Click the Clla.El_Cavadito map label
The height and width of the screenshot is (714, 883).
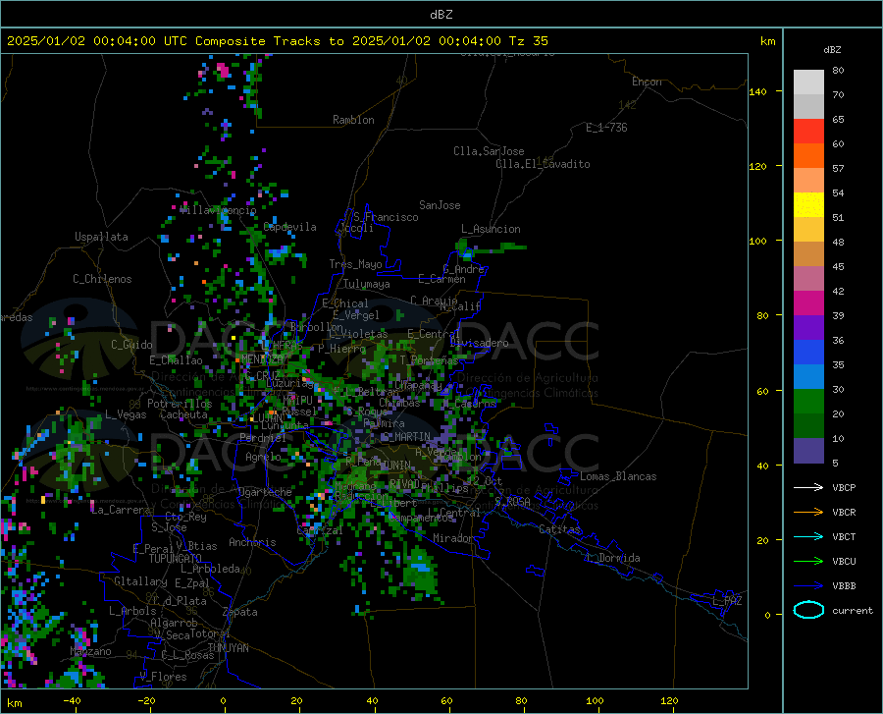543,164
